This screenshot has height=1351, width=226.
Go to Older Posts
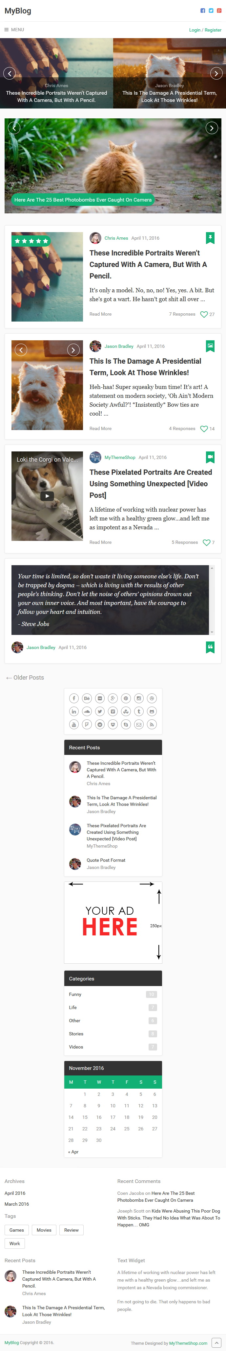click(x=25, y=678)
